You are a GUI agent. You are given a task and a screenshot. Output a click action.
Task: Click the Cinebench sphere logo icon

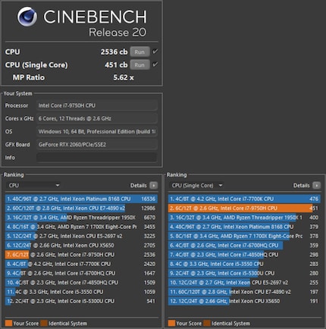[x=27, y=17]
